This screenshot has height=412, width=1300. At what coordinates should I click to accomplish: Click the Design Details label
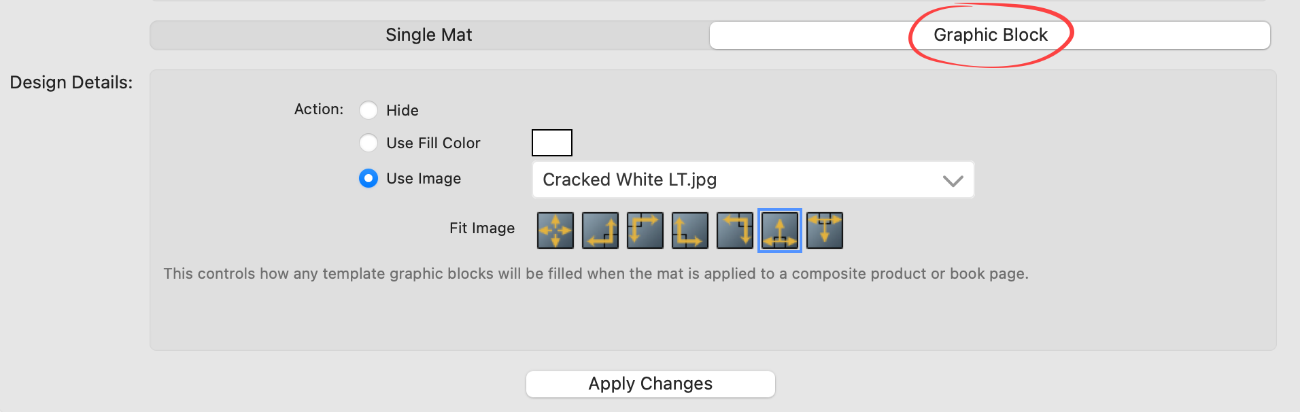click(71, 82)
